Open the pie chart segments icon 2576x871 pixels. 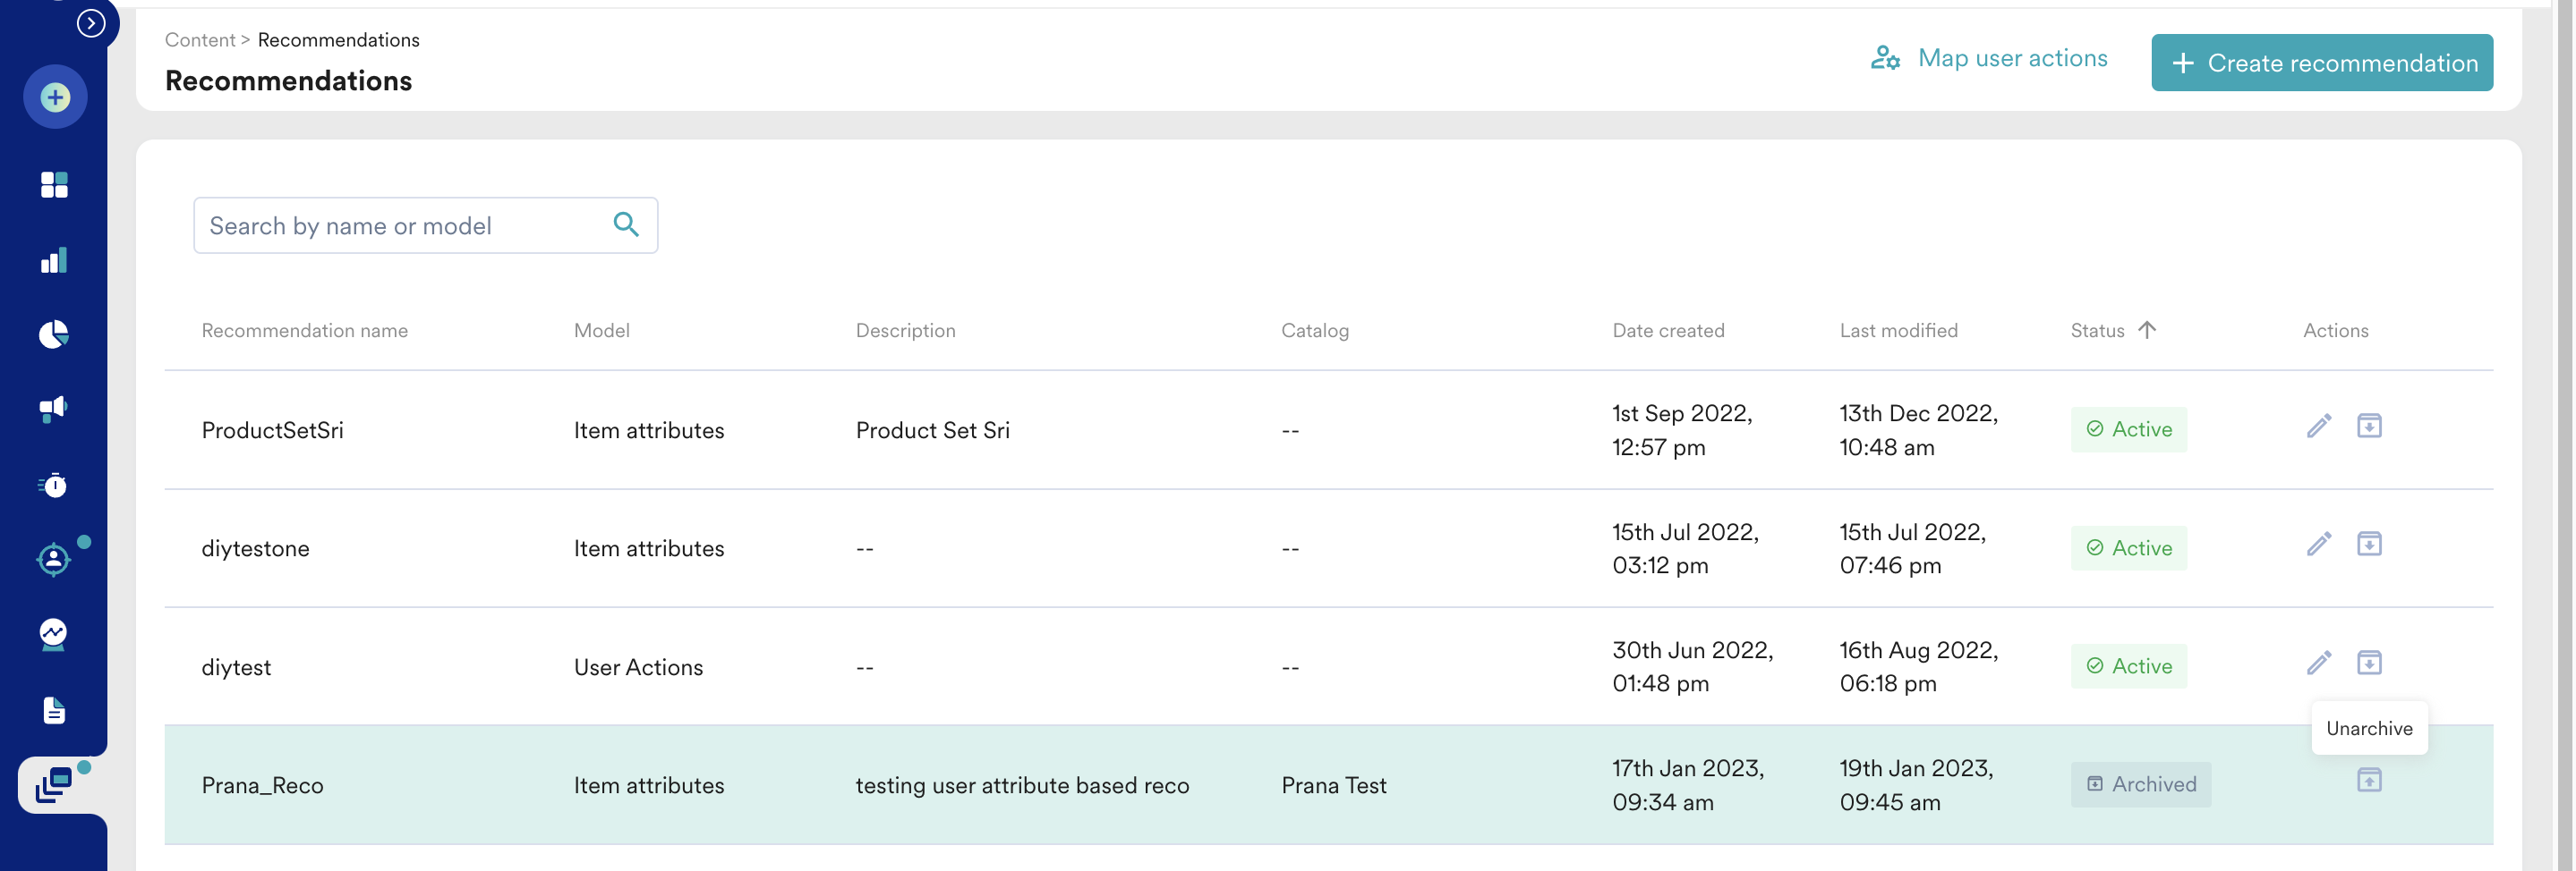(x=54, y=334)
